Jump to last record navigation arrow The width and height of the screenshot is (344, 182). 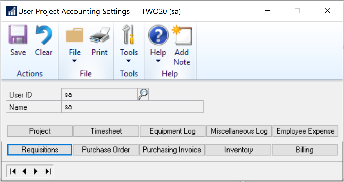pyautogui.click(x=48, y=171)
